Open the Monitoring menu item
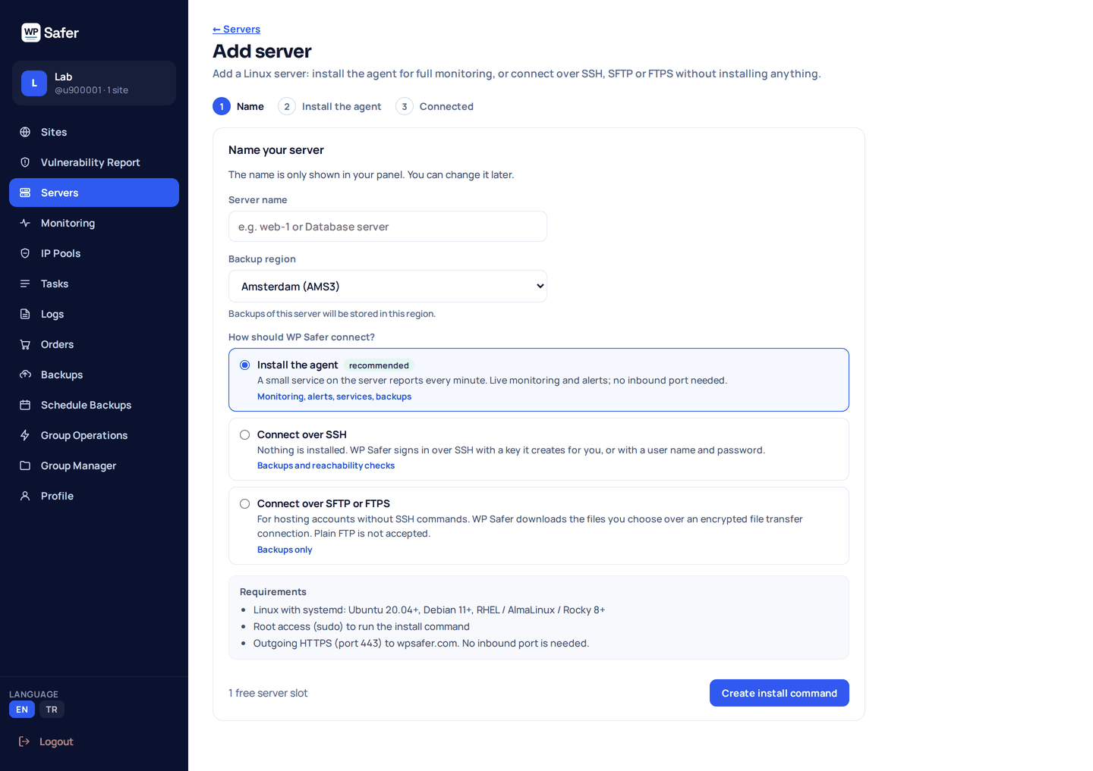This screenshot has width=1093, height=771. pos(94,223)
